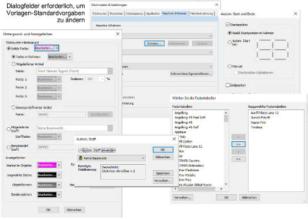Click the Erstellen button
This screenshot has height=219, width=308.
click(154, 44)
